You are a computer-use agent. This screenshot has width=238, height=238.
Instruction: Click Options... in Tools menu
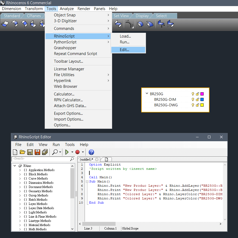(x=78, y=125)
